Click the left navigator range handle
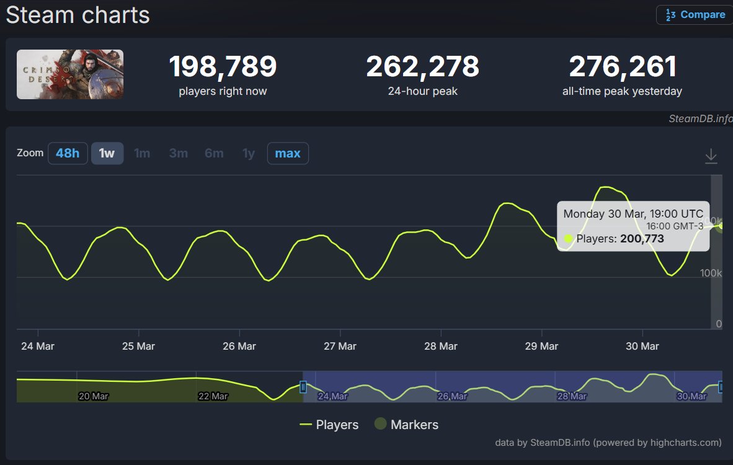The width and height of the screenshot is (733, 465). click(303, 387)
